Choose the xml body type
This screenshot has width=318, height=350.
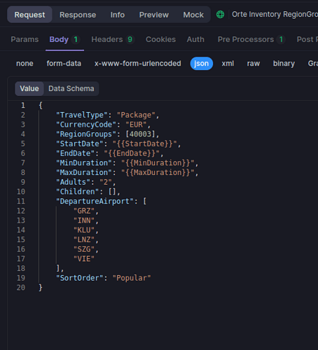(x=228, y=64)
